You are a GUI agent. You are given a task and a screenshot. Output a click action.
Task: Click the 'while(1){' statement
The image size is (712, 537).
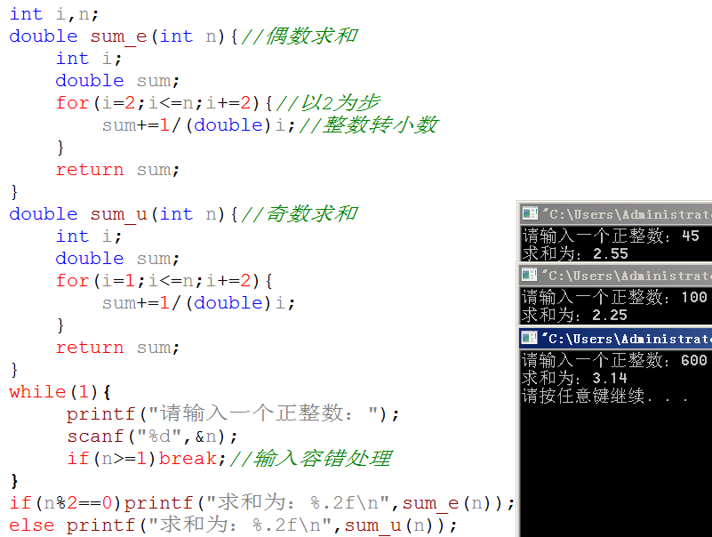tap(60, 391)
